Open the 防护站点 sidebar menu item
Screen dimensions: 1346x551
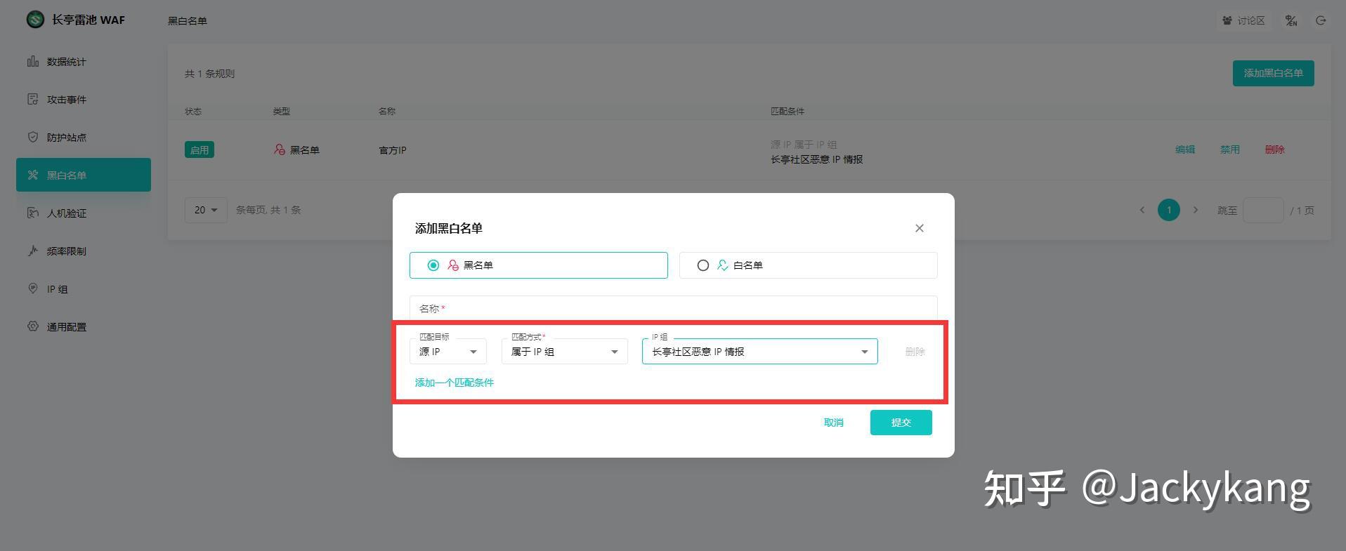[x=84, y=138]
